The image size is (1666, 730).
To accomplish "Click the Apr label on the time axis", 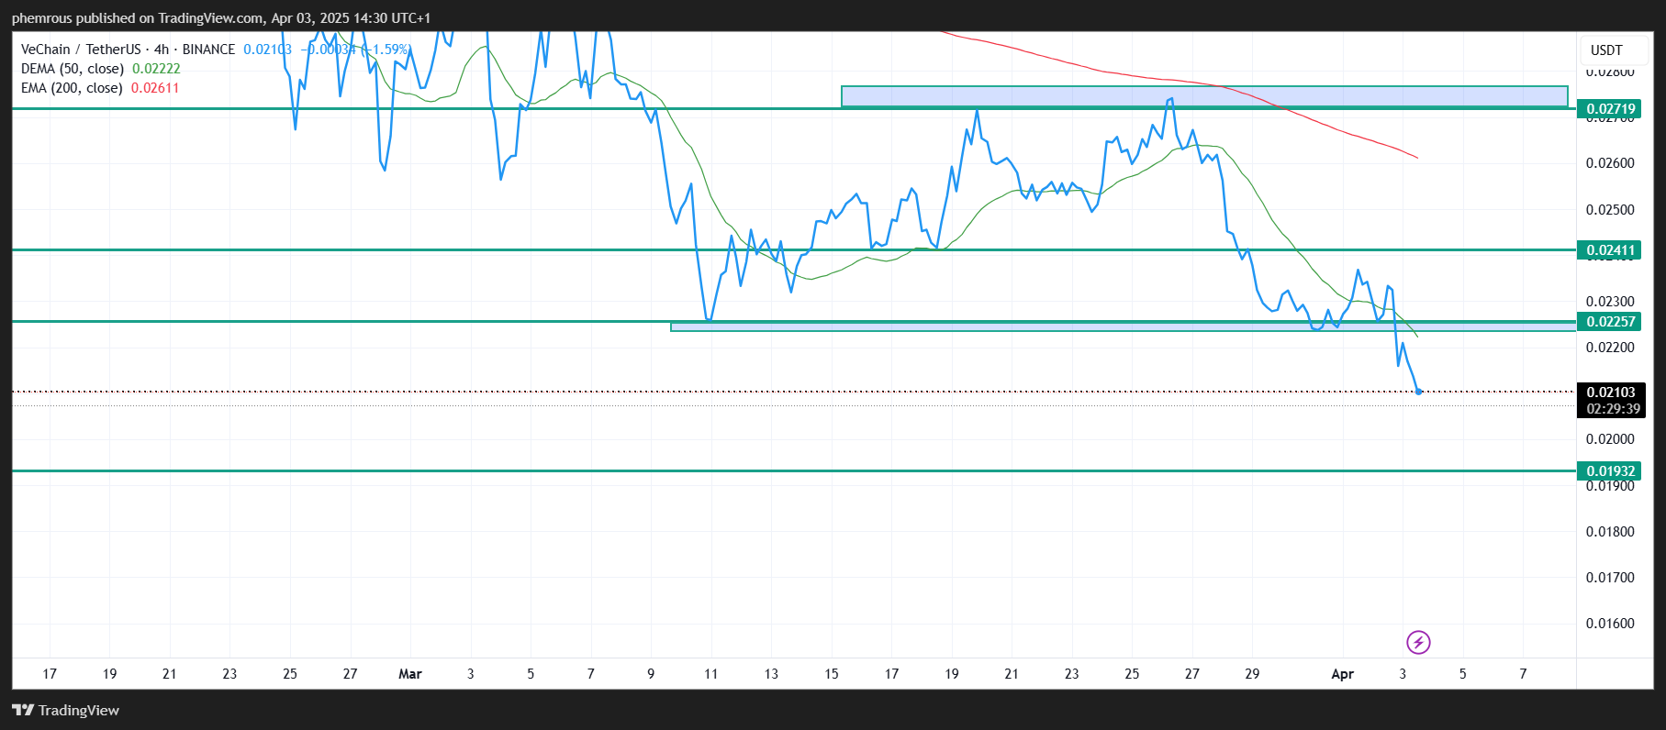I will [1342, 674].
